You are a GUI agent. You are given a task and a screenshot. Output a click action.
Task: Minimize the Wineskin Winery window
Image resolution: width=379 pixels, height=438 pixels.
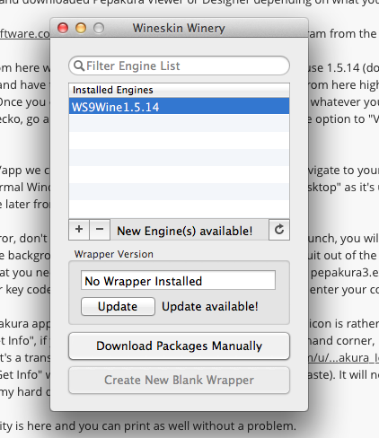click(81, 28)
